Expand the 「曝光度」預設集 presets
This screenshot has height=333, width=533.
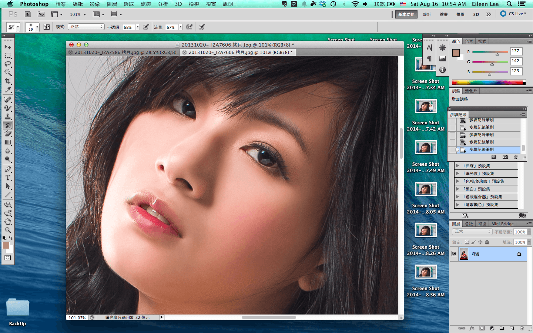click(457, 174)
